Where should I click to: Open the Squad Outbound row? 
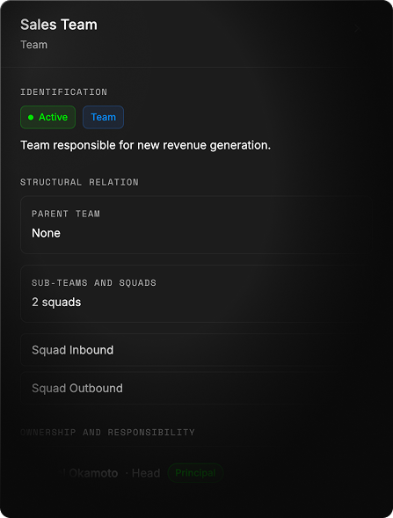click(x=197, y=388)
